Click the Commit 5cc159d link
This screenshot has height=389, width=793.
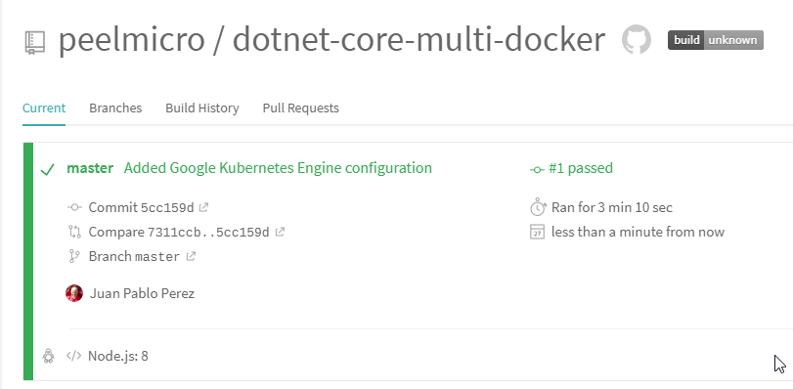click(141, 207)
